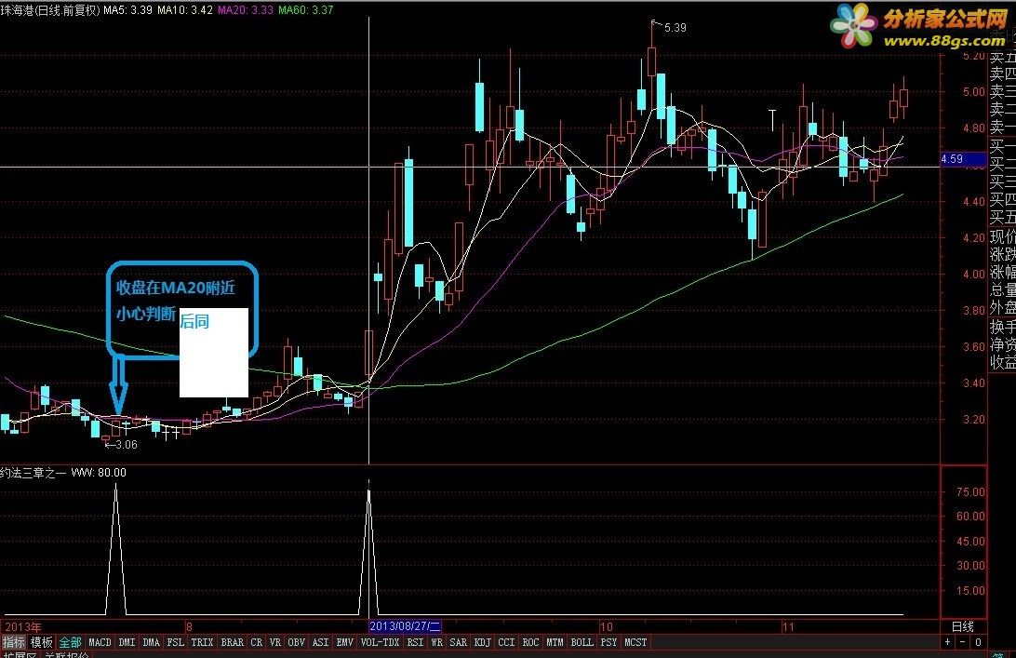This screenshot has height=658, width=1016.
Task: Switch indicator to WR
Action: pyautogui.click(x=436, y=642)
